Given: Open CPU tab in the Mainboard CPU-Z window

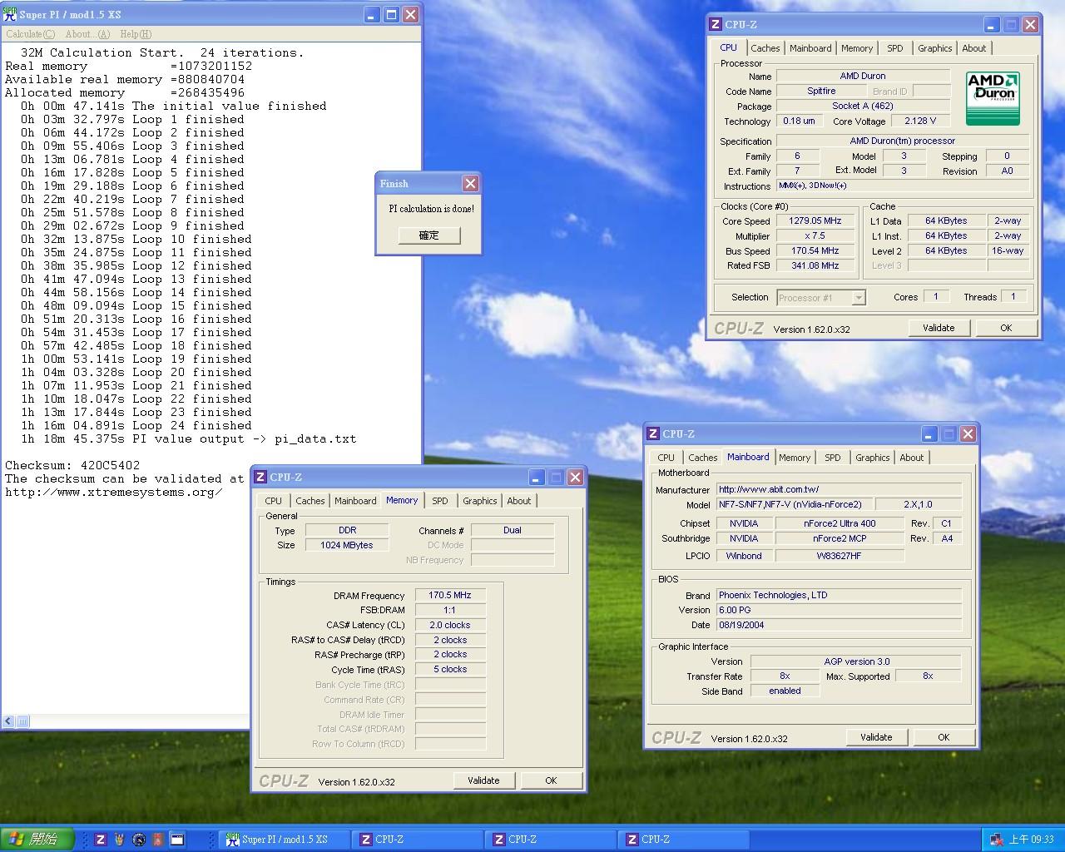Looking at the screenshot, I should (666, 458).
